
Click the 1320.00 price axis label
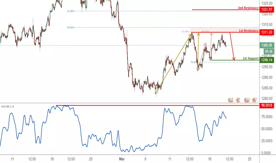267,14
